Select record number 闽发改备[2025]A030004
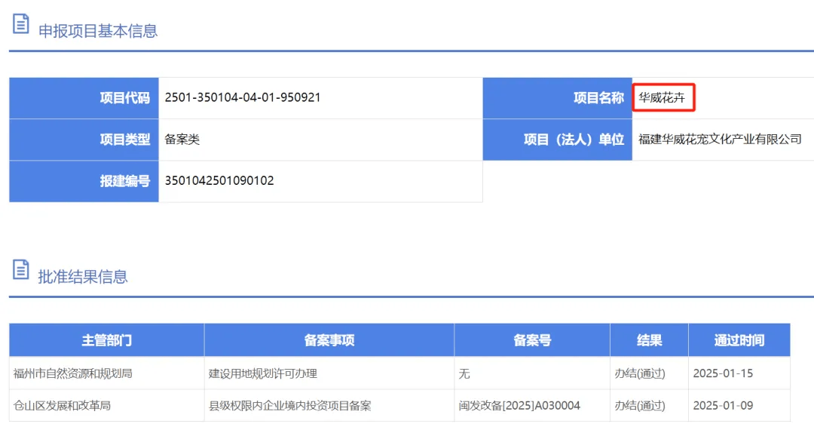 pyautogui.click(x=519, y=406)
